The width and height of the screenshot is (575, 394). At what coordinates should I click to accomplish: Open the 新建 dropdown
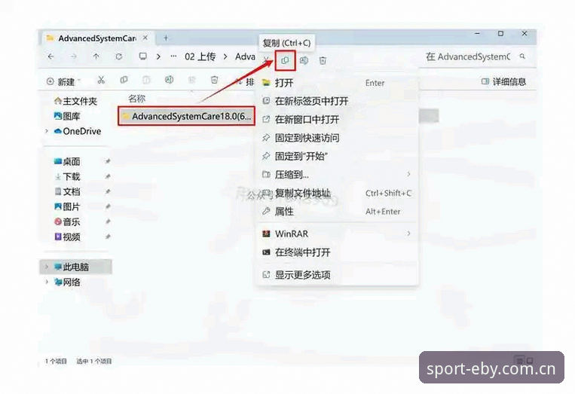[62, 81]
